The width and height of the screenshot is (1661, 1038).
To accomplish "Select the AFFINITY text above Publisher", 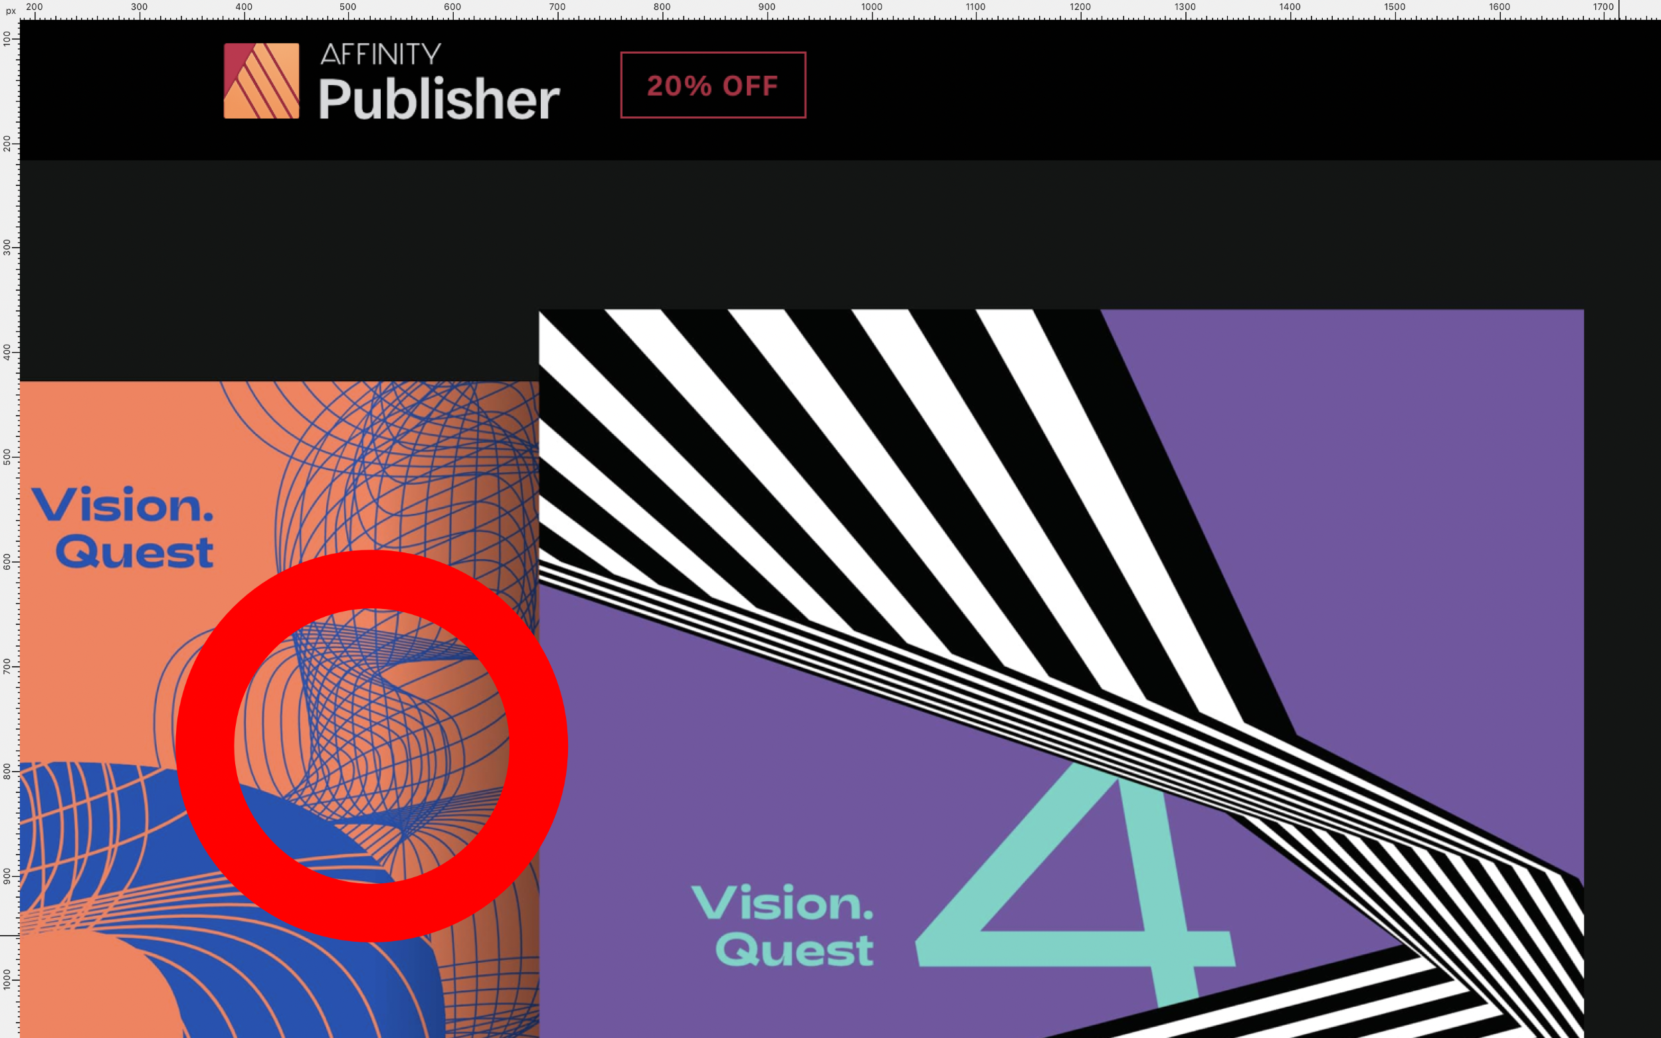I will 381,54.
